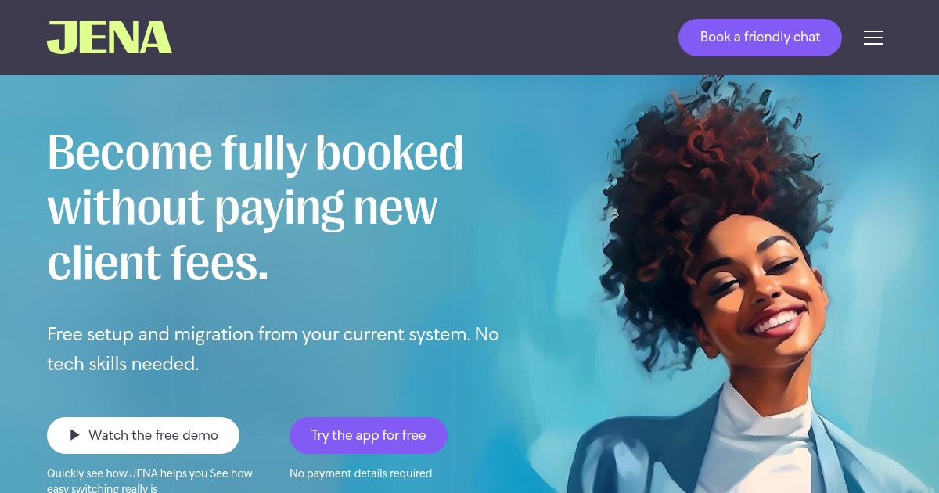This screenshot has height=493, width=939.
Task: Open the hamburger menu icon
Action: pos(873,38)
